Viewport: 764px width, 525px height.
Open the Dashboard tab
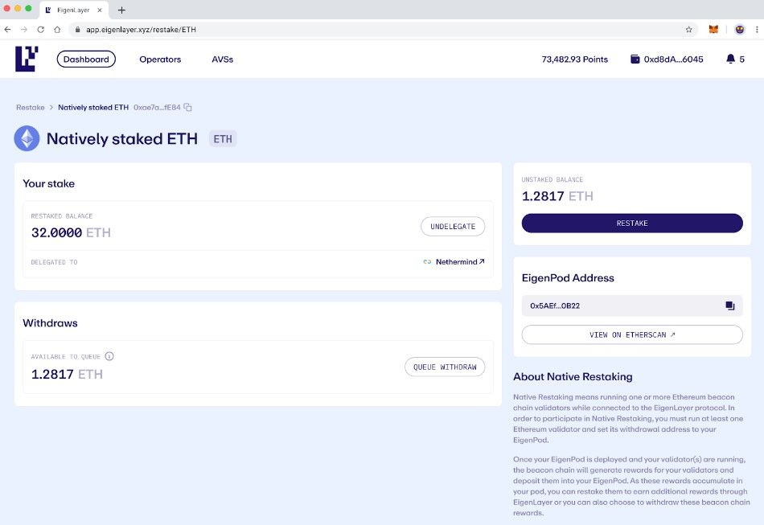86,59
